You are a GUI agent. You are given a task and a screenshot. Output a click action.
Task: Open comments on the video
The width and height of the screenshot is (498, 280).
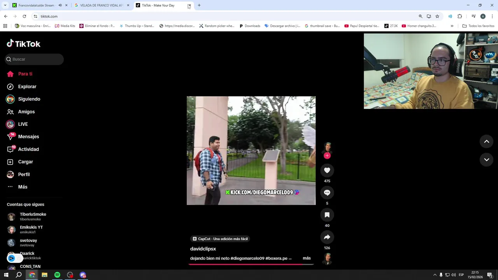coord(327,192)
